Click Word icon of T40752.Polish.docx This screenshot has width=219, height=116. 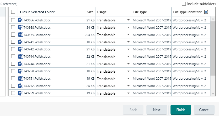click(21, 86)
